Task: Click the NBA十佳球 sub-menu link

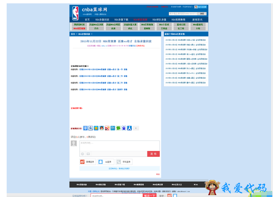Action: point(164,25)
